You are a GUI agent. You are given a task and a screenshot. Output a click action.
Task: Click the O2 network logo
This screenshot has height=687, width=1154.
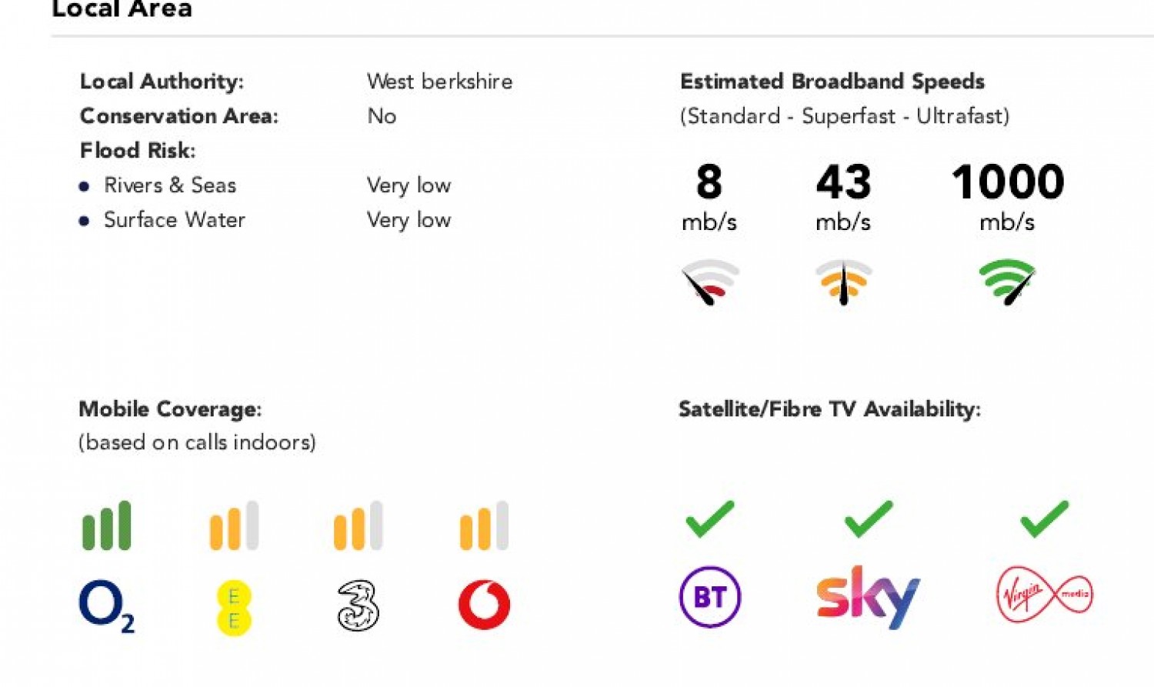coord(106,605)
